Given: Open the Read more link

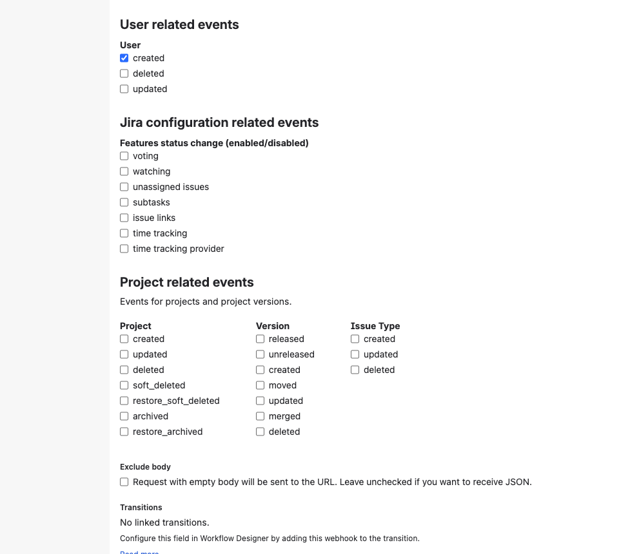Looking at the screenshot, I should click(139, 552).
